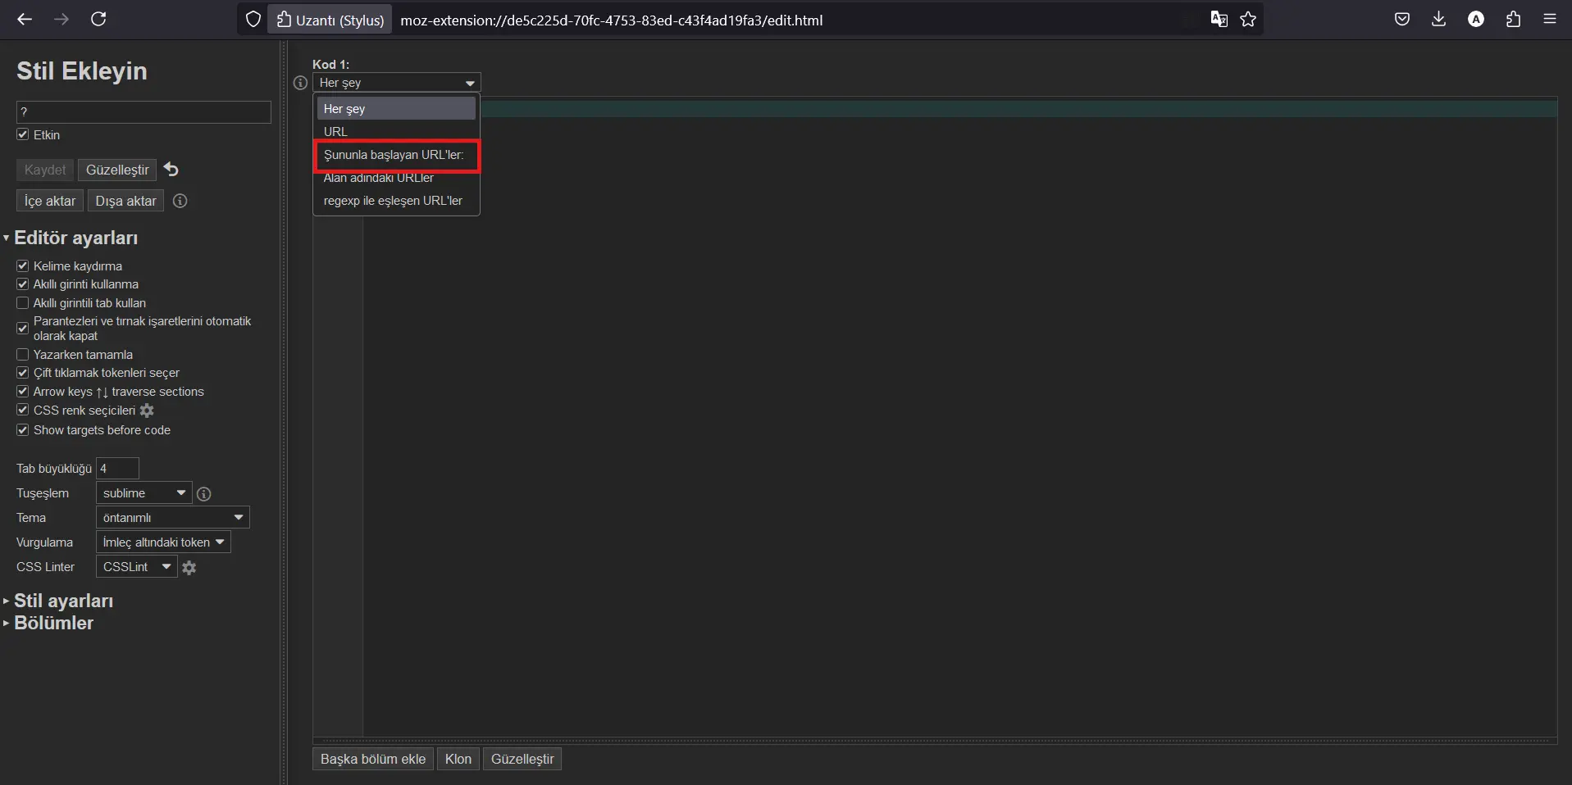Image resolution: width=1572 pixels, height=785 pixels.
Task: Bookmark this page with the star icon
Action: [x=1248, y=20]
